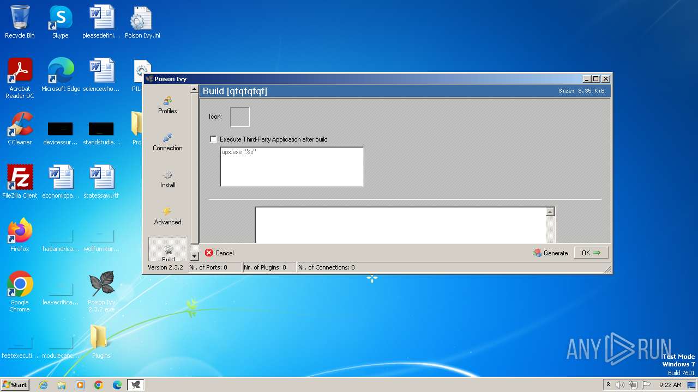Click the upx.exe command text field
Viewport: 698px width, 392px height.
[292, 167]
